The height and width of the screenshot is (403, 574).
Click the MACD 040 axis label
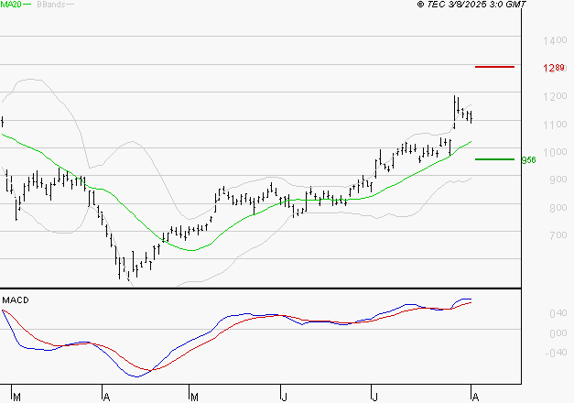558,313
